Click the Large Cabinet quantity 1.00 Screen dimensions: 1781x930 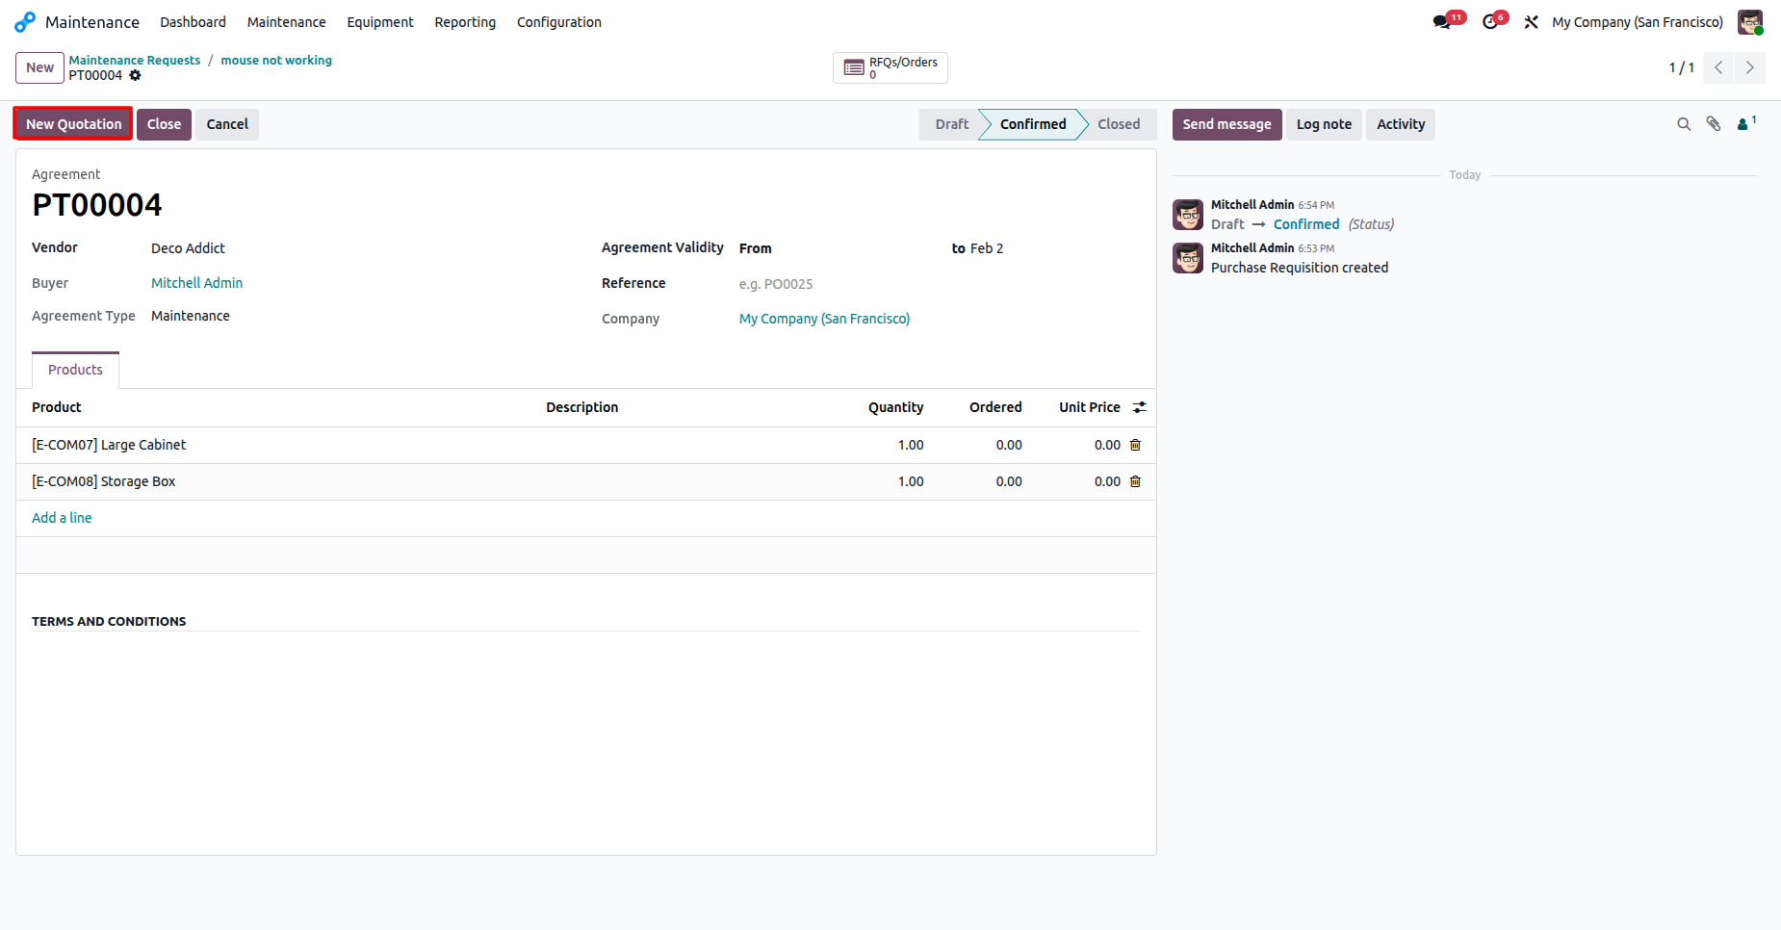(911, 445)
